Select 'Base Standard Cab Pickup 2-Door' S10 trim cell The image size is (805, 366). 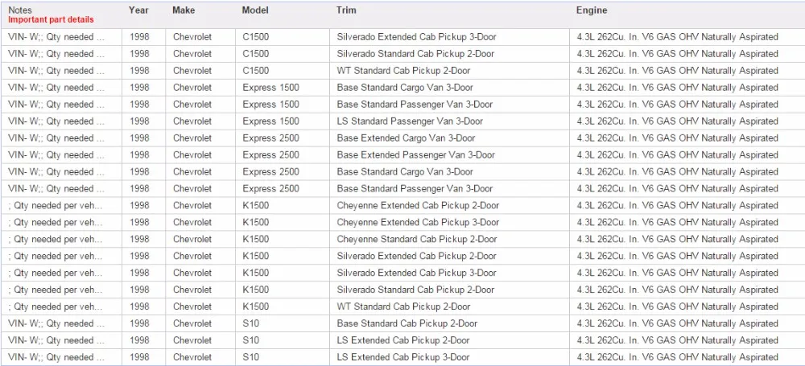[x=407, y=324]
